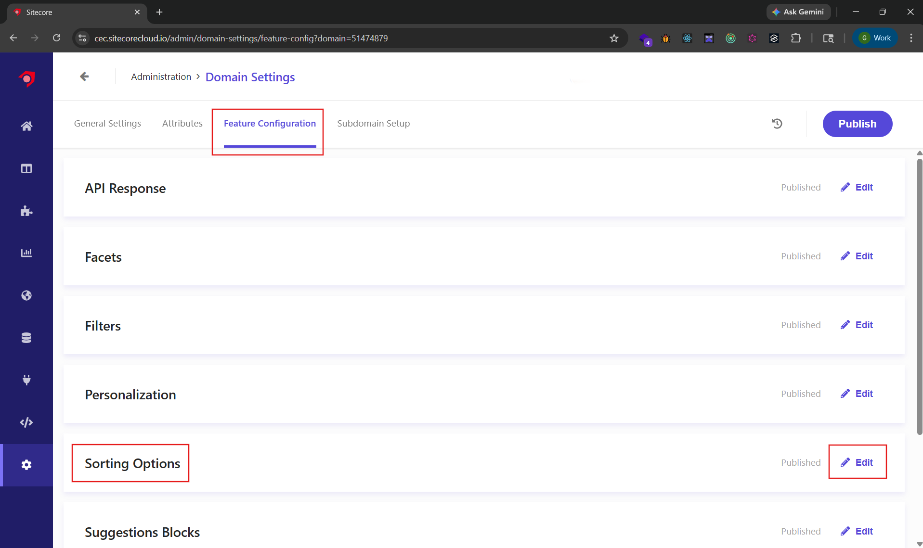Edit the API Response configuration
Image resolution: width=923 pixels, height=548 pixels.
click(857, 187)
